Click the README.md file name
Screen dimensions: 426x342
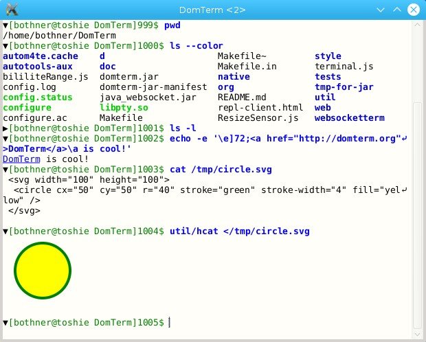click(x=242, y=98)
